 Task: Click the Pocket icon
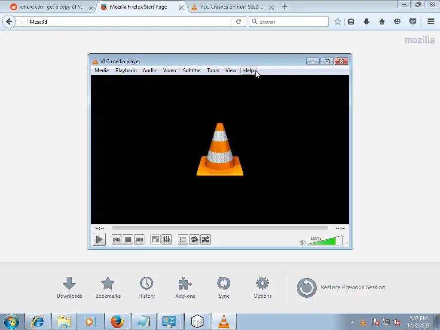point(413,21)
